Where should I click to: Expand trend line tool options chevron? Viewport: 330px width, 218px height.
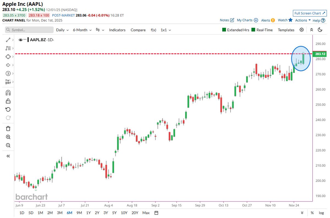click(13, 40)
